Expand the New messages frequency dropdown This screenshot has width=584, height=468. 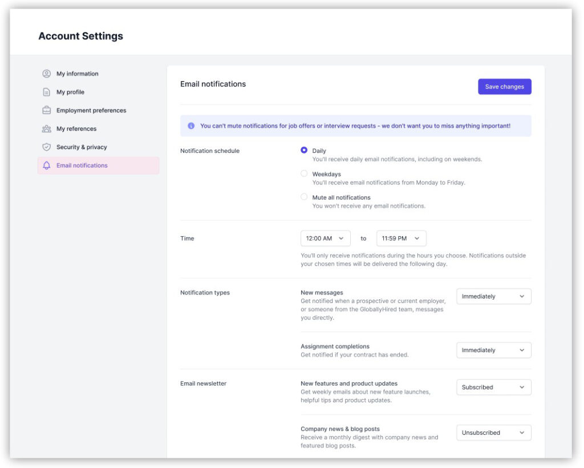pos(493,296)
